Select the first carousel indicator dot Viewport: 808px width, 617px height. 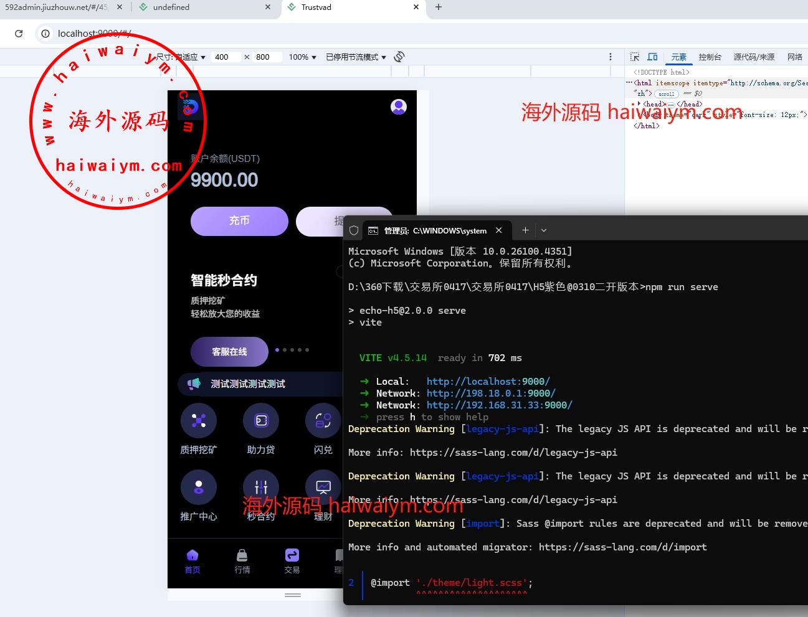(x=277, y=350)
